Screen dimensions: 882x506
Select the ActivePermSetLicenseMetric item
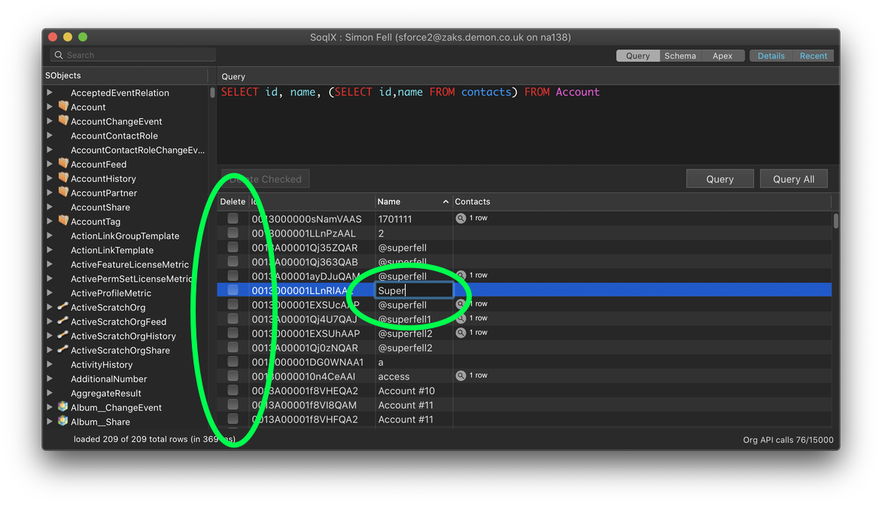132,279
